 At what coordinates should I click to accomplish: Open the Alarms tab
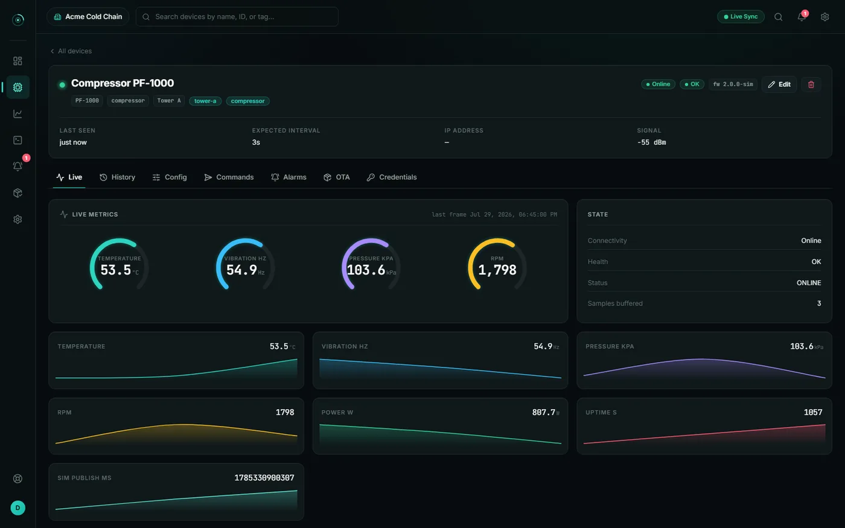coord(289,177)
